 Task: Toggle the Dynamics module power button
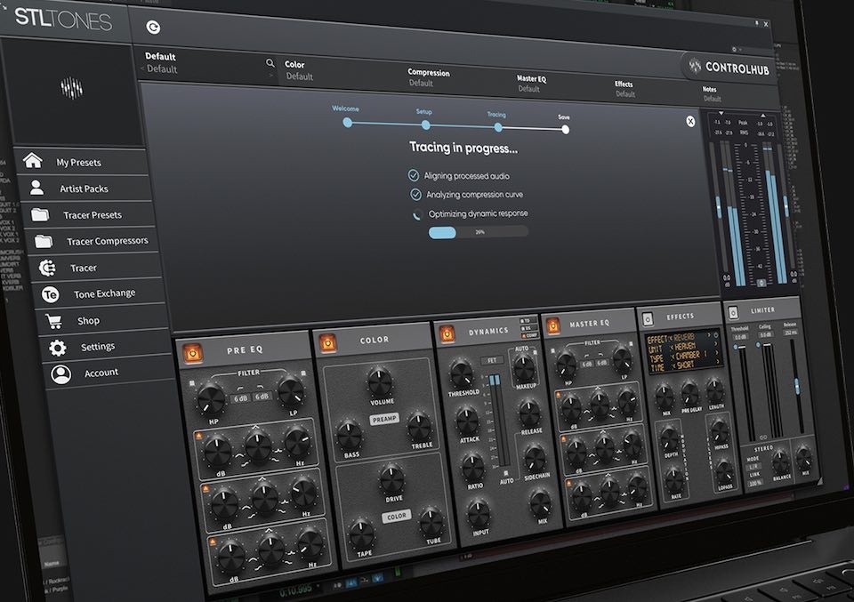click(x=447, y=333)
